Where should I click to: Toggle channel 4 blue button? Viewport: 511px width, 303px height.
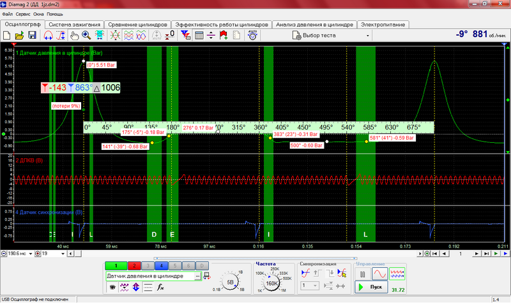point(162,266)
